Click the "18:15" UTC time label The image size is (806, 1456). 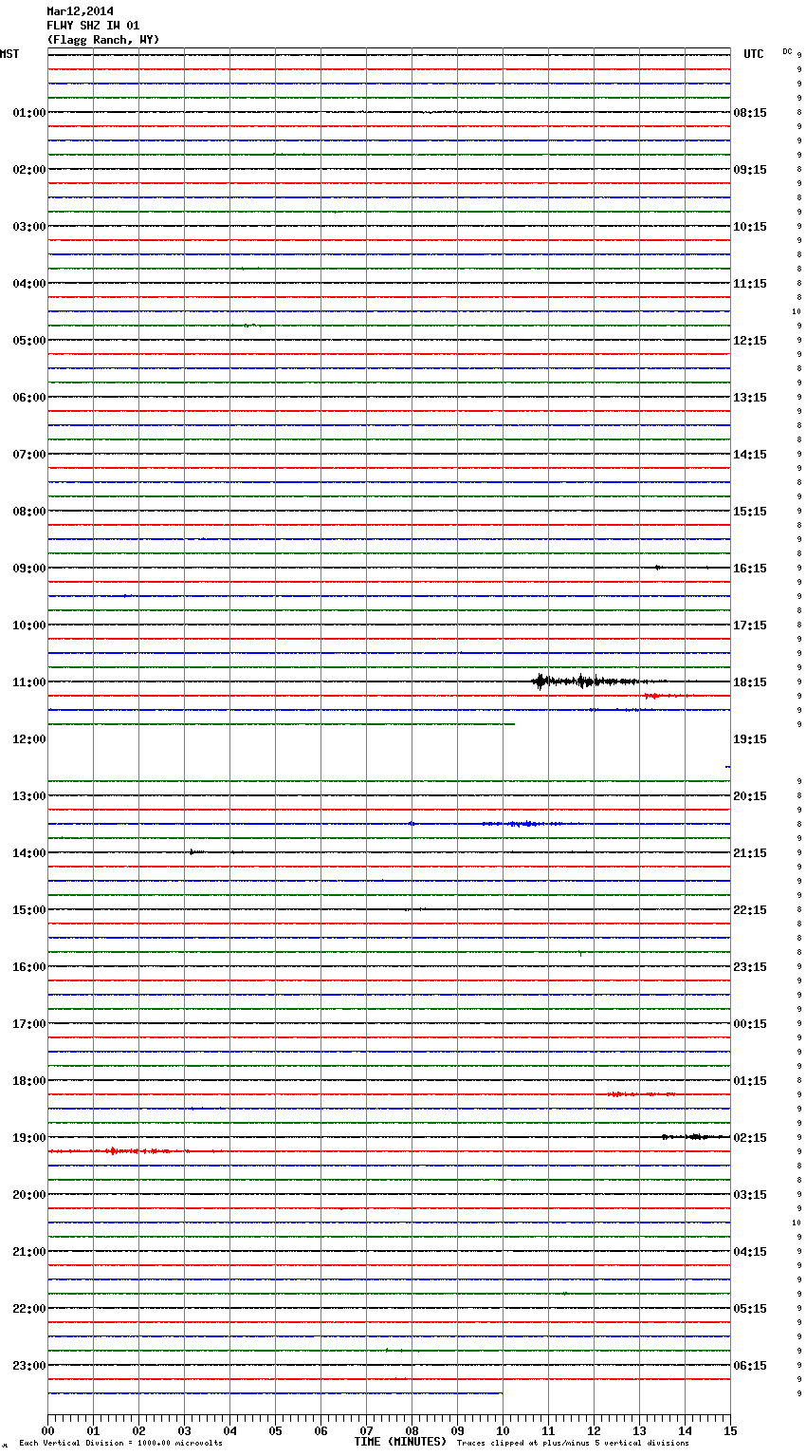(750, 682)
